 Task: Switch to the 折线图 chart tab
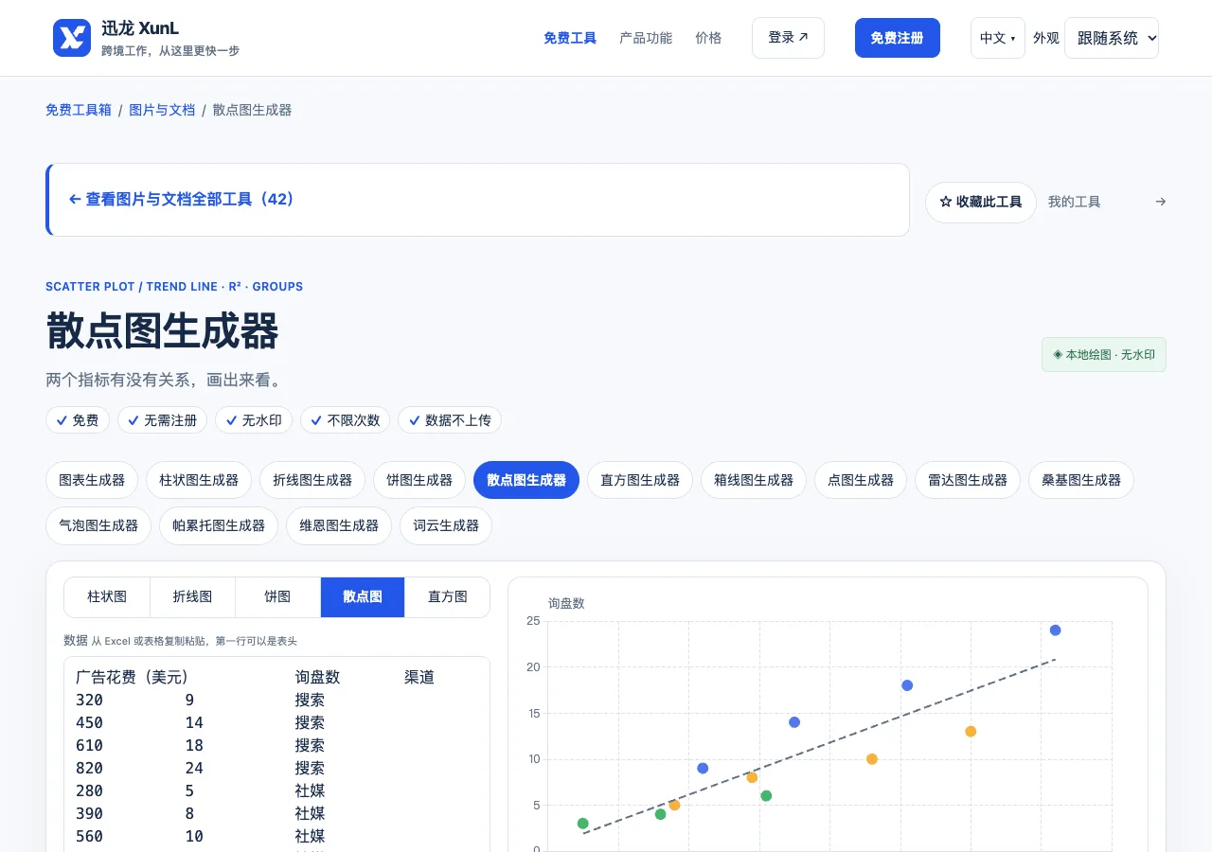coord(192,597)
